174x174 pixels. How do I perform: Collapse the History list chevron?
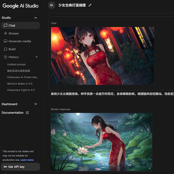coord(37,57)
